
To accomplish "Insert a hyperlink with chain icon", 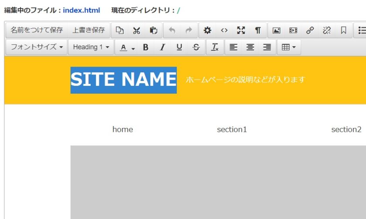I will (310, 30).
